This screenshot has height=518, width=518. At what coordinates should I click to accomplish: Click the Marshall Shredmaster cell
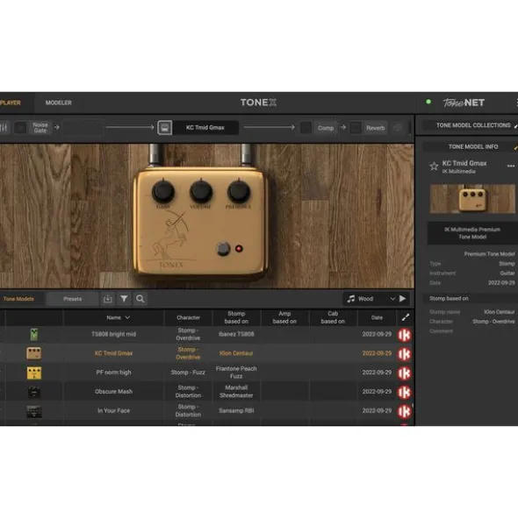point(236,392)
